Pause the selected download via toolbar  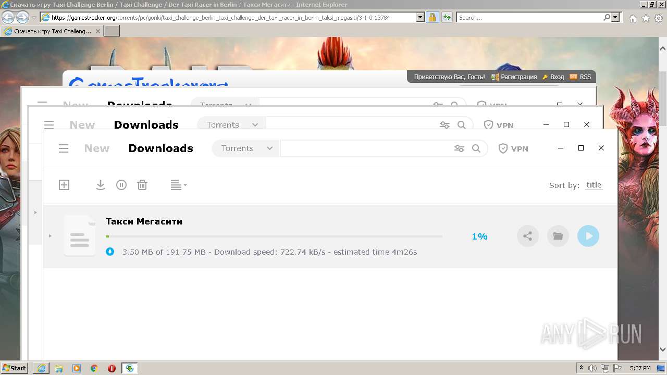(x=121, y=185)
